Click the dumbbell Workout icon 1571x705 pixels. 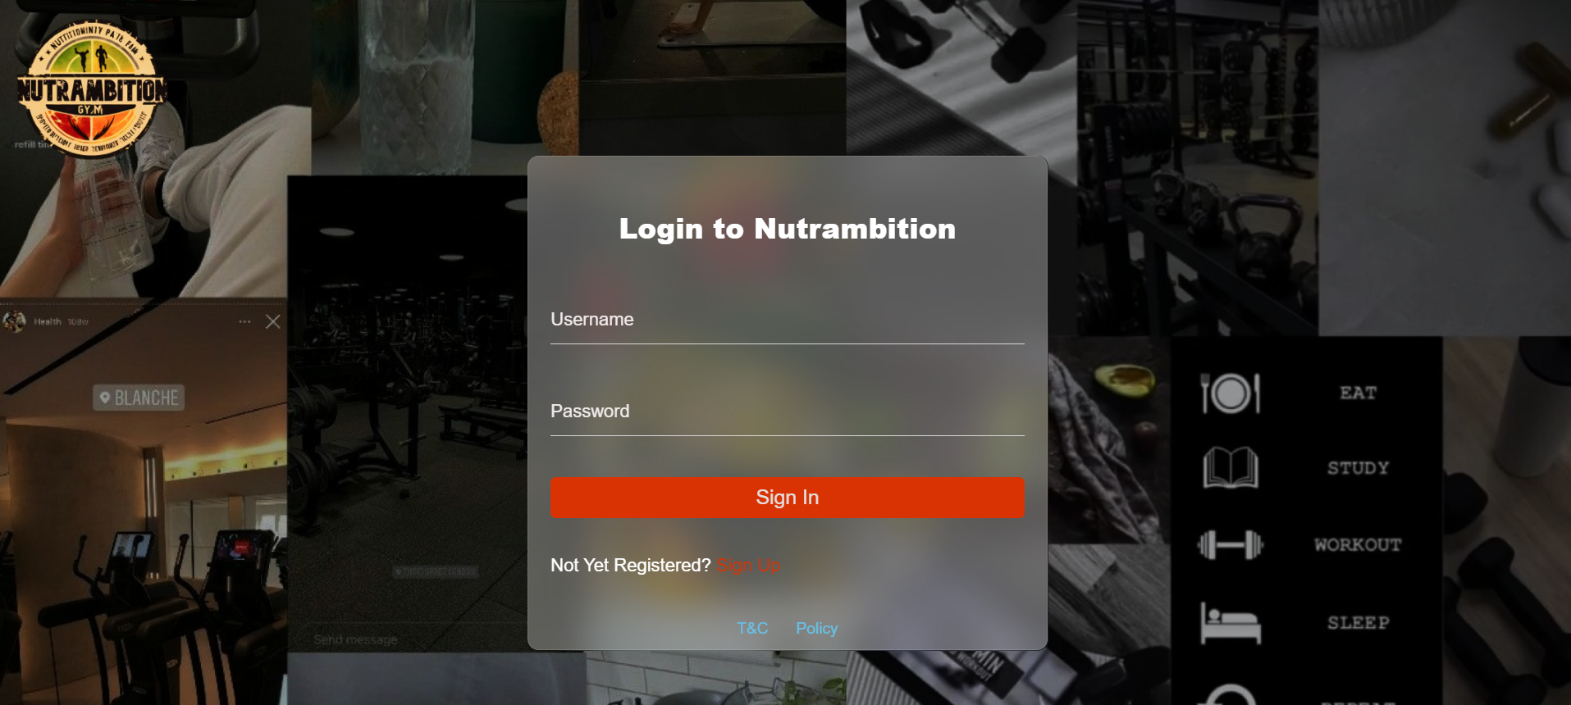pyautogui.click(x=1230, y=544)
